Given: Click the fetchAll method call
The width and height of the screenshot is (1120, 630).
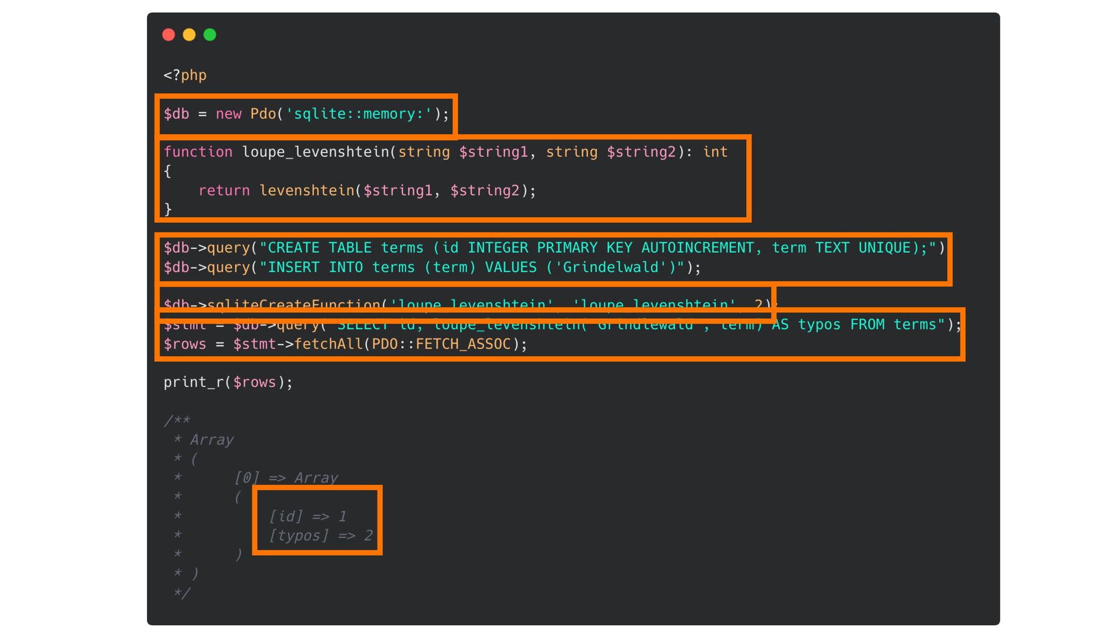Looking at the screenshot, I should 328,344.
